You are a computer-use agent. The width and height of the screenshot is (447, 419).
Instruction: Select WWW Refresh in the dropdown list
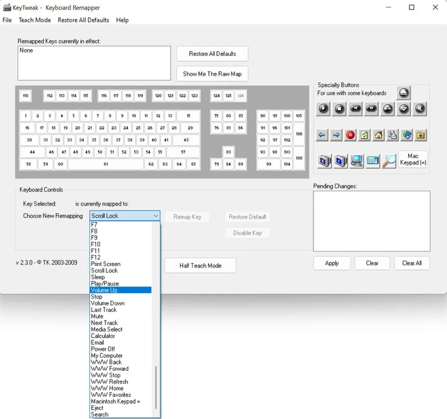[x=120, y=382]
